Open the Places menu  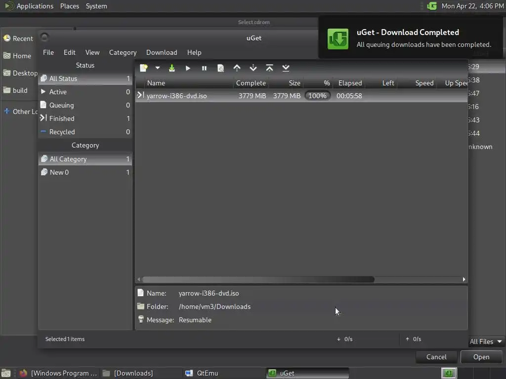[x=69, y=6]
